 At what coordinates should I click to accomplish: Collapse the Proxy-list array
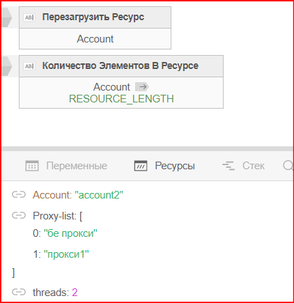click(x=57, y=216)
